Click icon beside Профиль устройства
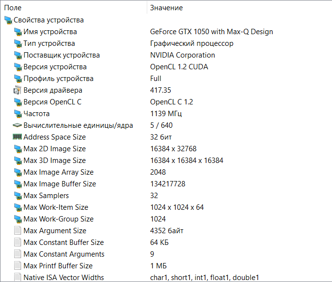 [x=18, y=79]
